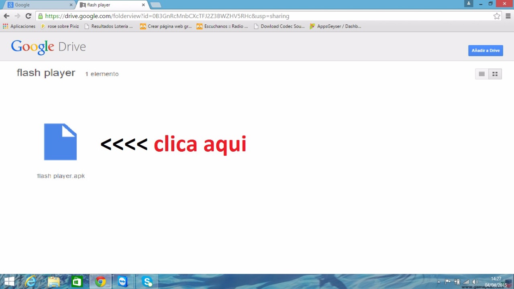Screen dimensions: 514x289
Task: Open the Crear página web bookmark
Action: pyautogui.click(x=166, y=26)
